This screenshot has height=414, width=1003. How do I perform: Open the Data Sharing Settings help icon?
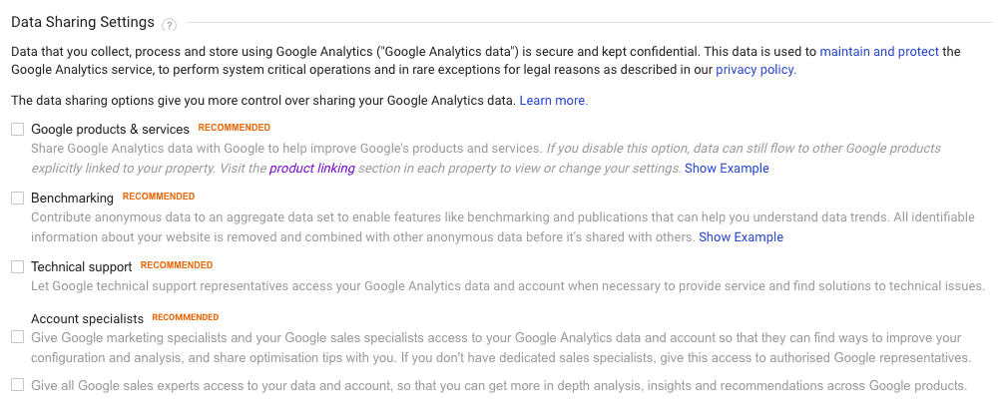[169, 25]
